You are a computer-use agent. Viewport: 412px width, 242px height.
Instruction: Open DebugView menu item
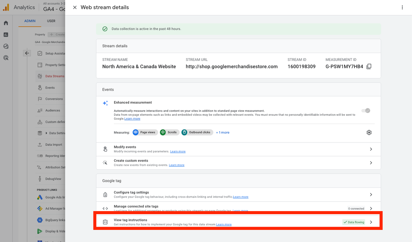click(x=51, y=179)
